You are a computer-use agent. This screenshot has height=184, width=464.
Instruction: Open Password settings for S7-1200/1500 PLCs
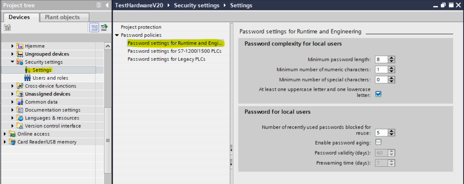pyautogui.click(x=174, y=51)
